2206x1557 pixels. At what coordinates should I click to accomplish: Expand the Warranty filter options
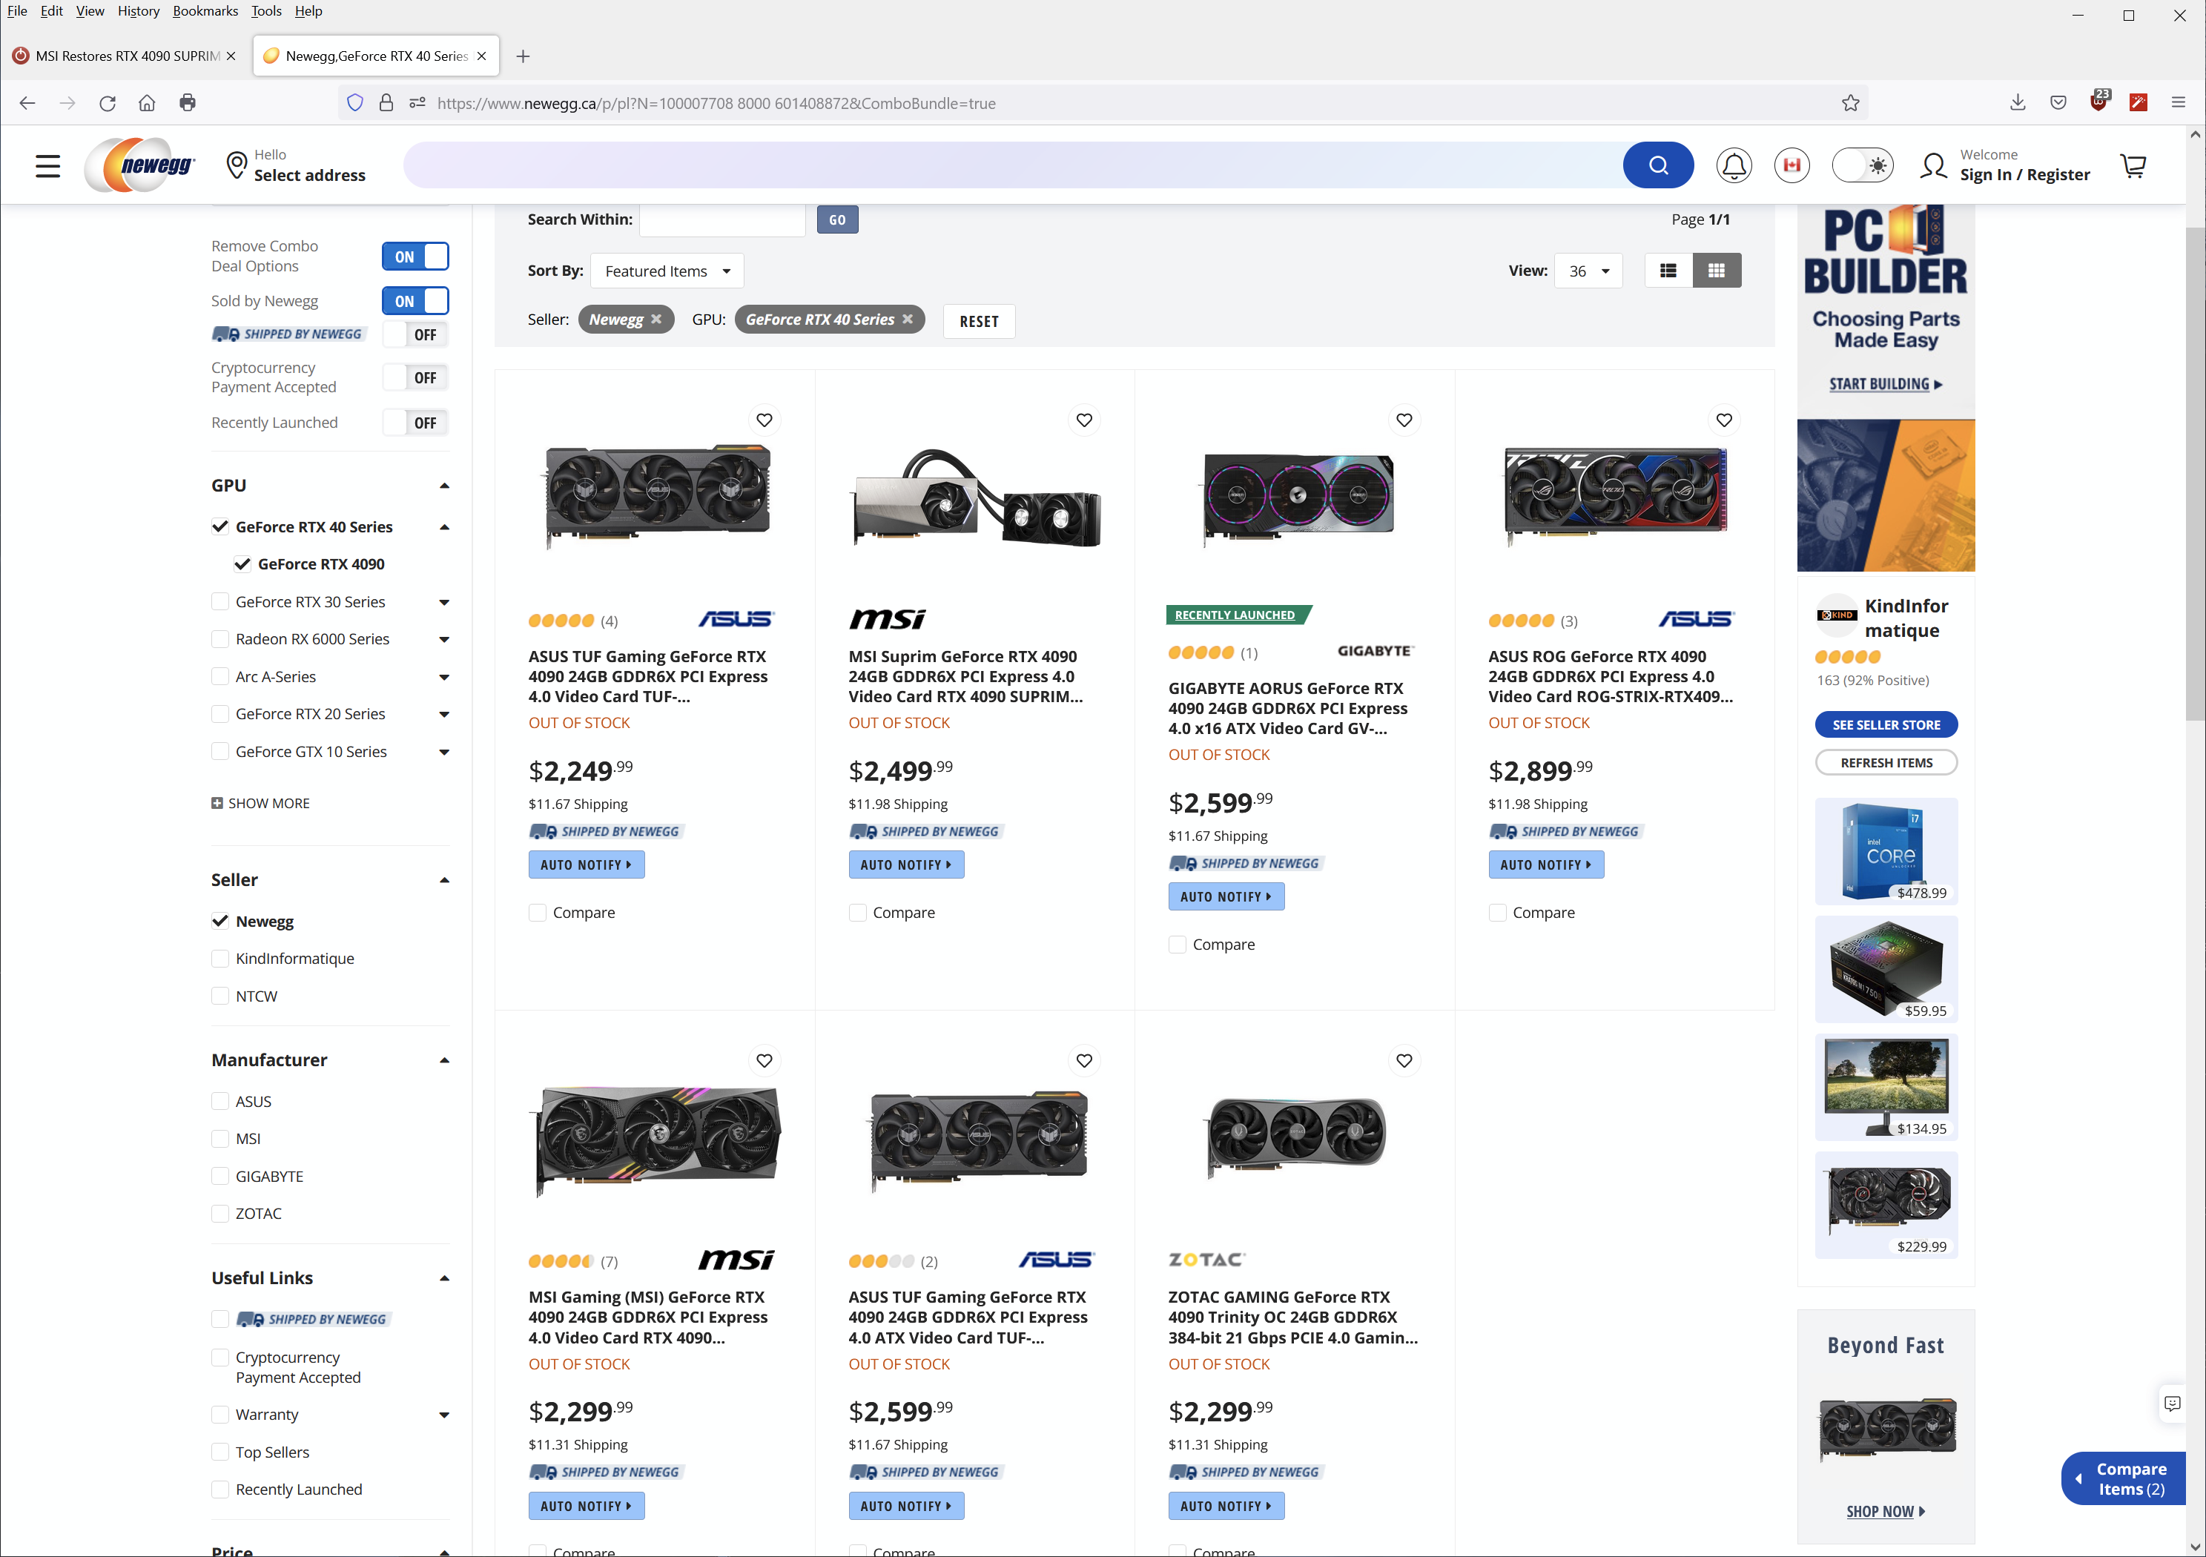pyautogui.click(x=444, y=1415)
